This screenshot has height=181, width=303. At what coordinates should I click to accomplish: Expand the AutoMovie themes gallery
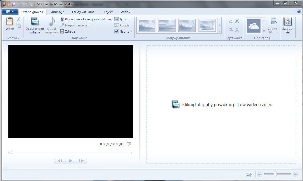click(x=219, y=31)
